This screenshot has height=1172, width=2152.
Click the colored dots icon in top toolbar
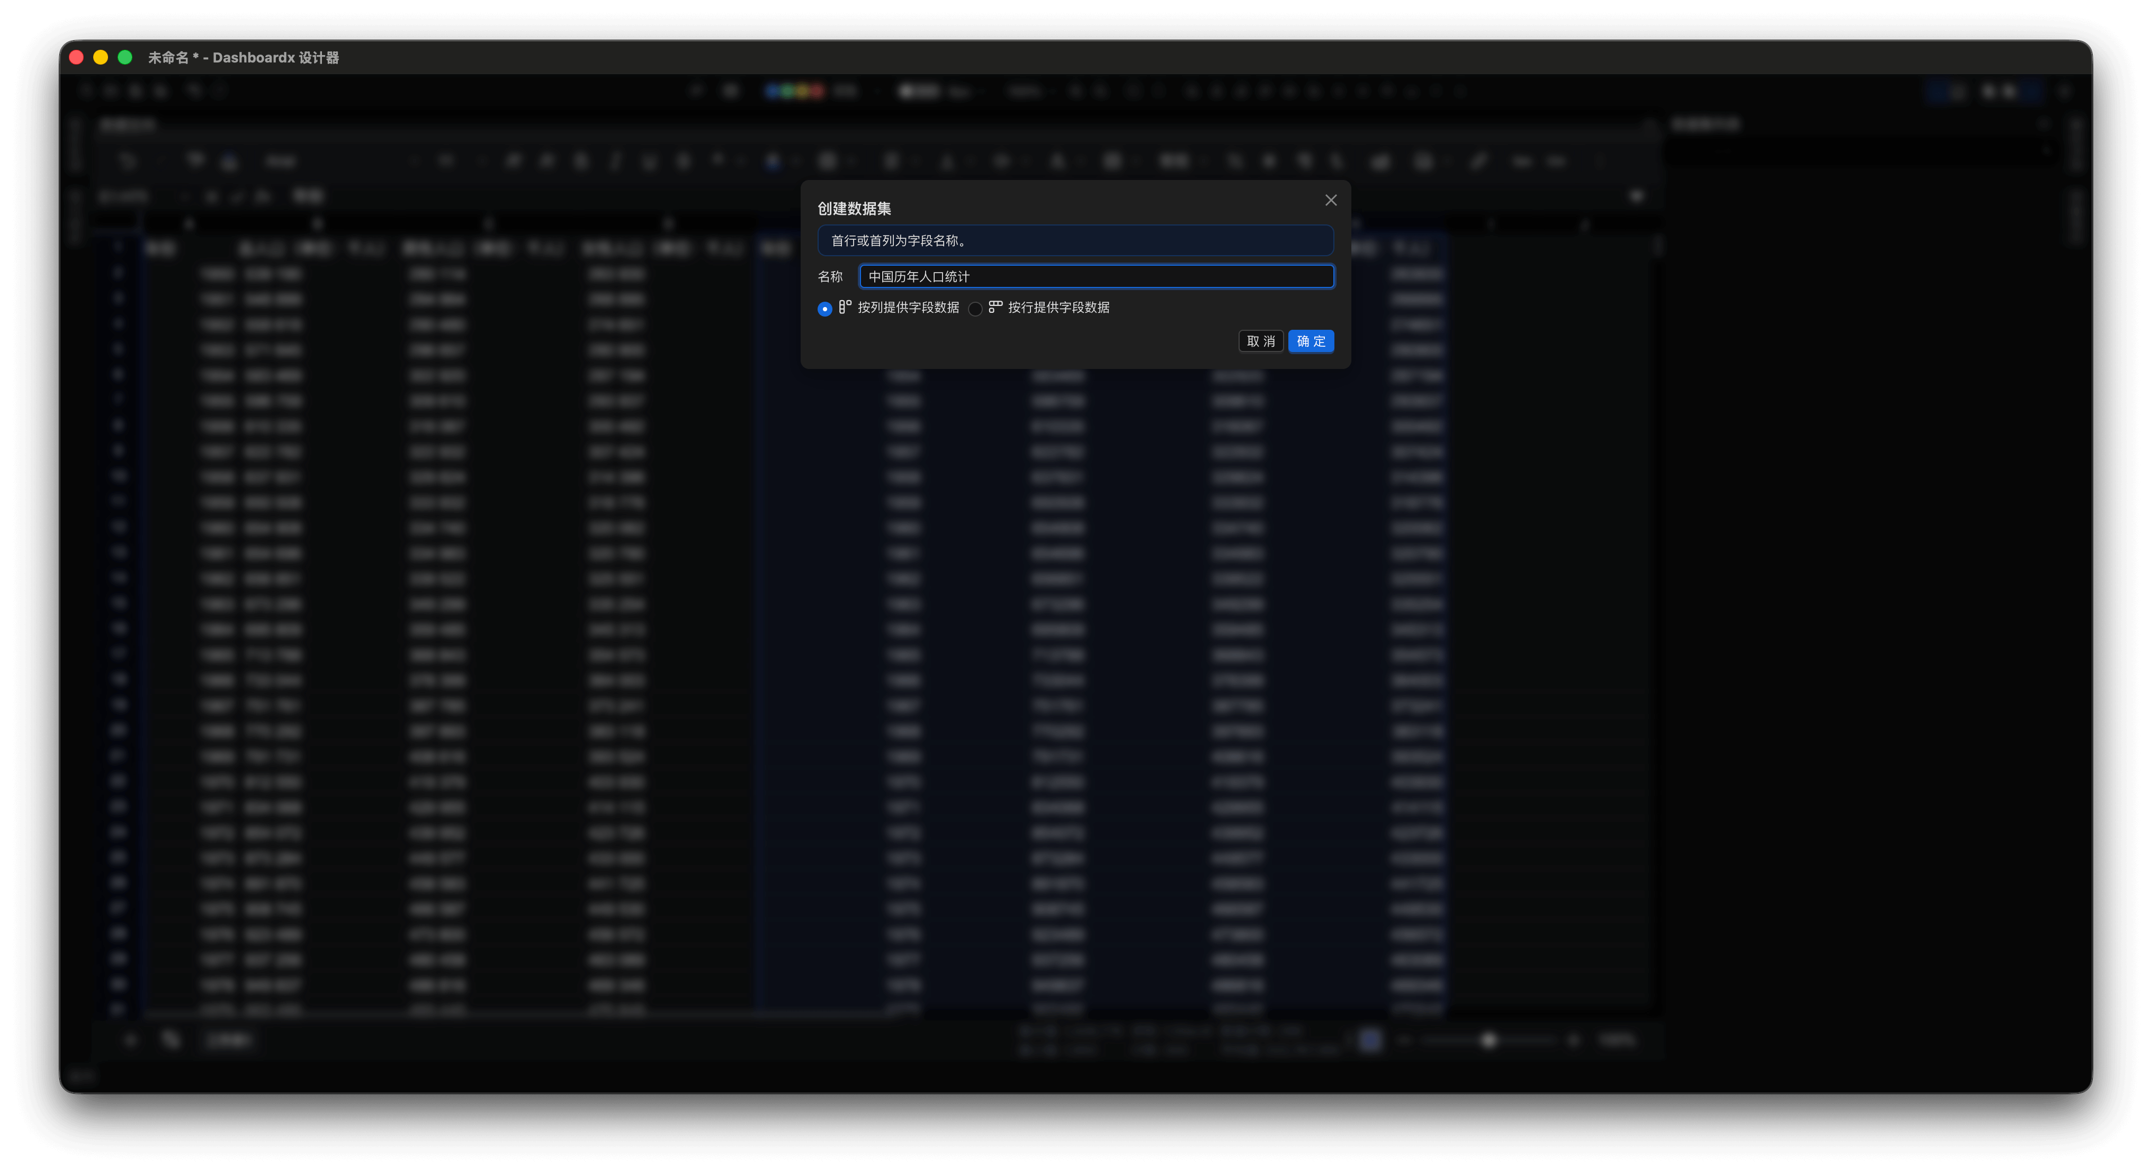pyautogui.click(x=794, y=91)
